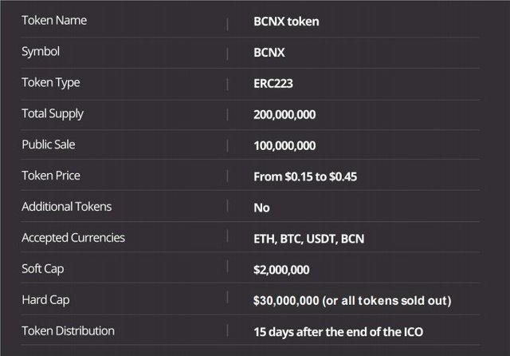The image size is (510, 356).
Task: Click the "Public Sale" label
Action: [49, 145]
